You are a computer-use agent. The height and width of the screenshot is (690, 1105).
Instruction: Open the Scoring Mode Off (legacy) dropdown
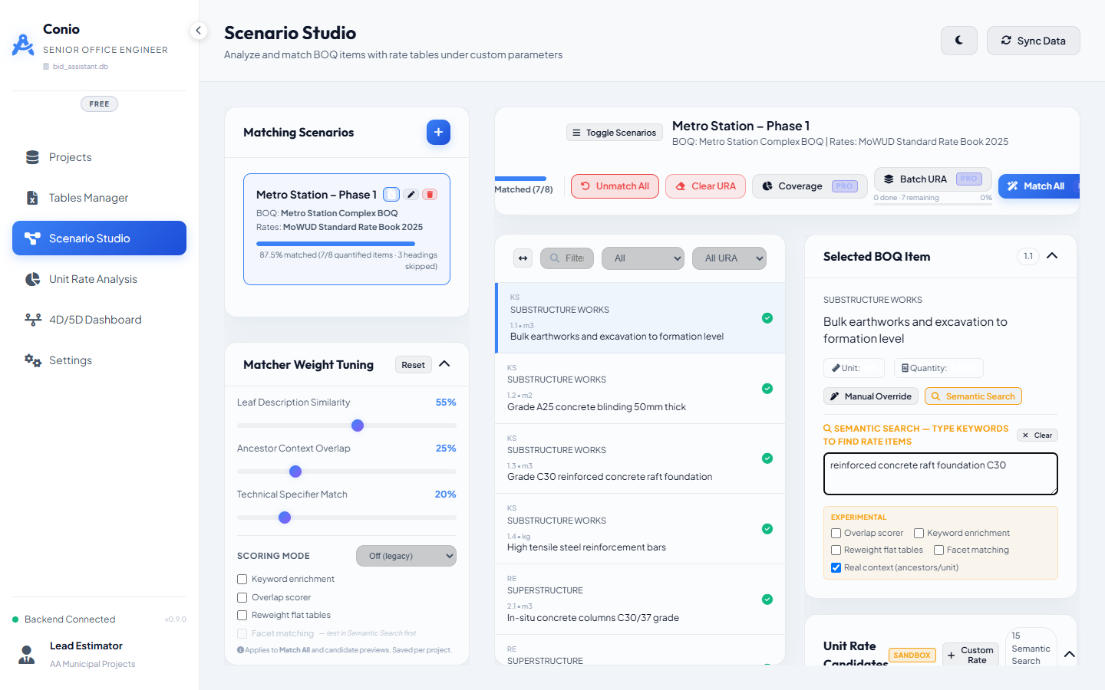point(406,556)
